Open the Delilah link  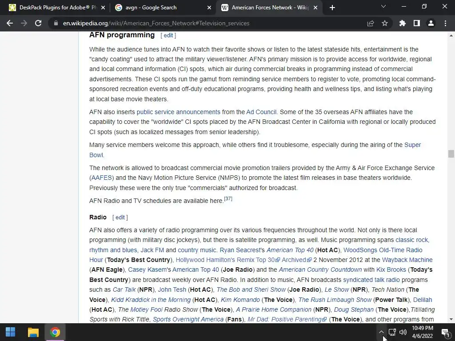tap(423, 300)
